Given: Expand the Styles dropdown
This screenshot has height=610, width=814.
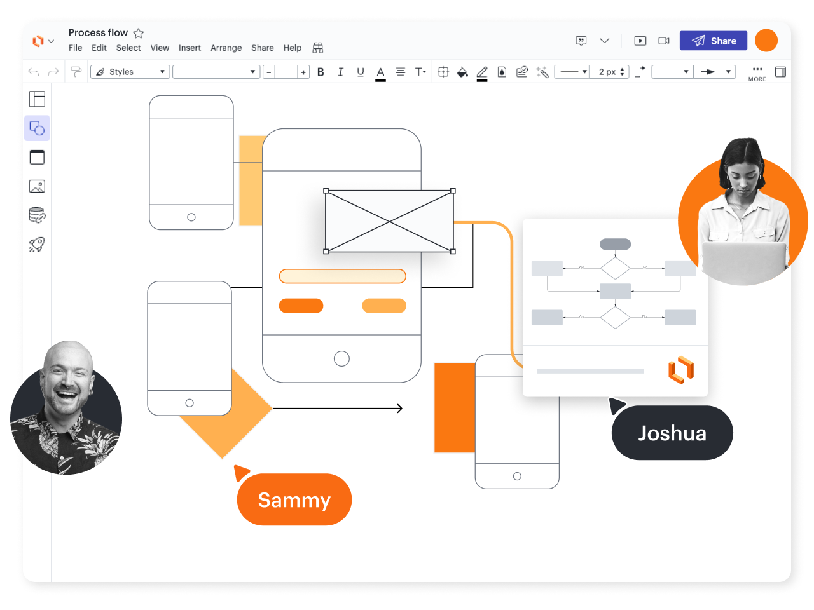Looking at the screenshot, I should [130, 72].
